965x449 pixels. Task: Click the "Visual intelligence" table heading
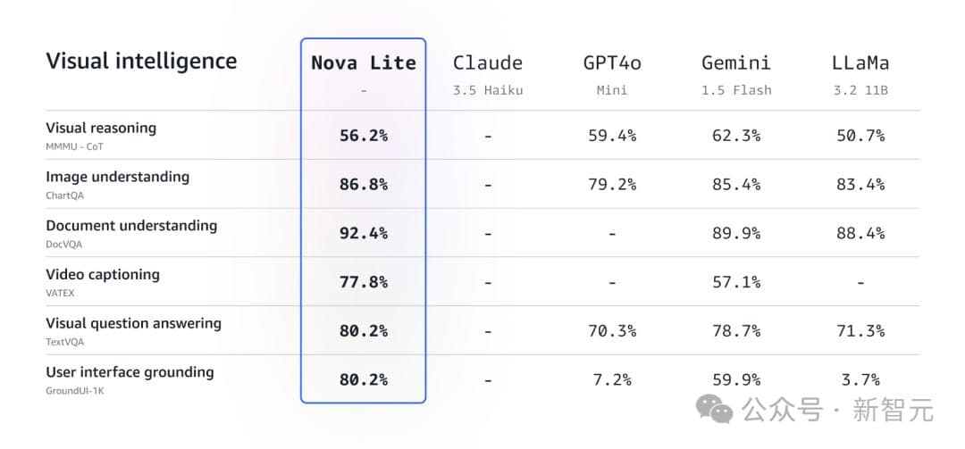tap(141, 62)
